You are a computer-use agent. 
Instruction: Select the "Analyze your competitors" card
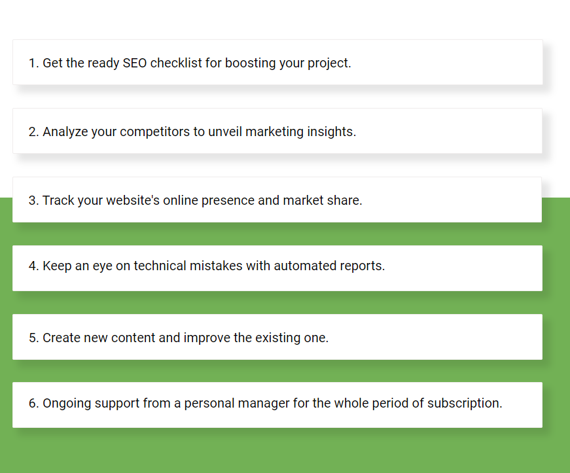point(277,131)
